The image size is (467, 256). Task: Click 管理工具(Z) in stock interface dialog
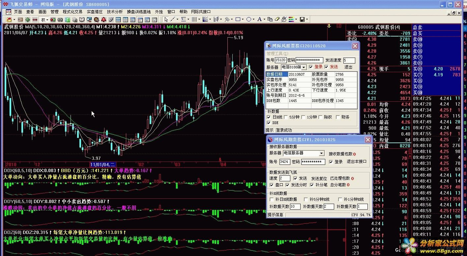pos(277,54)
